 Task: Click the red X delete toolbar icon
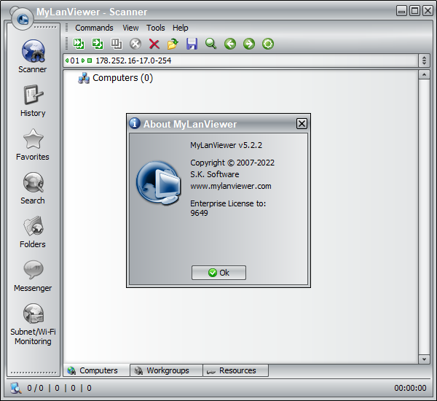tap(154, 44)
